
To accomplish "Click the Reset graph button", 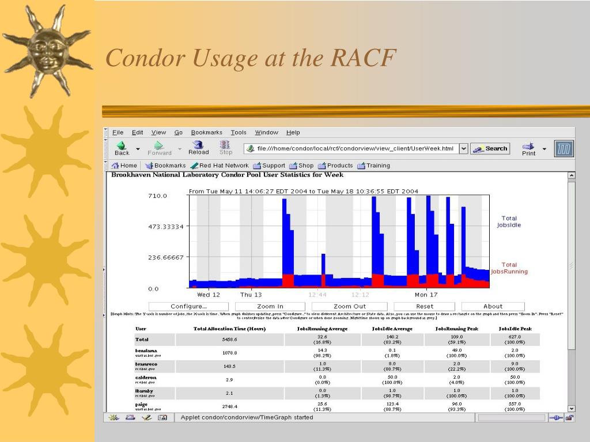I will click(x=425, y=306).
